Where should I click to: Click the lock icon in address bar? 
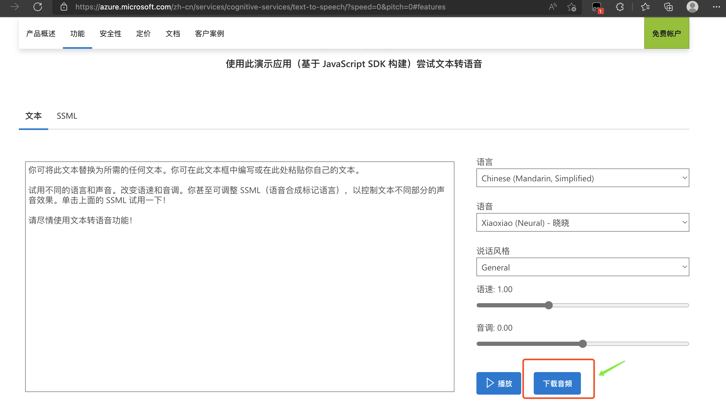(x=64, y=7)
